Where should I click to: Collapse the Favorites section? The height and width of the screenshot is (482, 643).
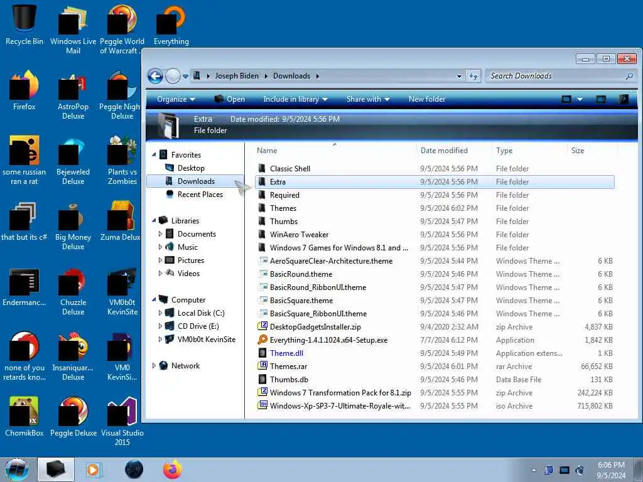click(154, 155)
